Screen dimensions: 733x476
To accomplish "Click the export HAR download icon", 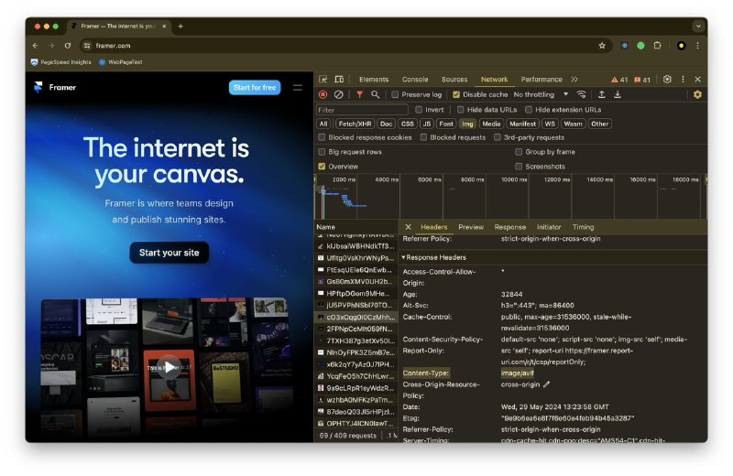I will pyautogui.click(x=618, y=94).
